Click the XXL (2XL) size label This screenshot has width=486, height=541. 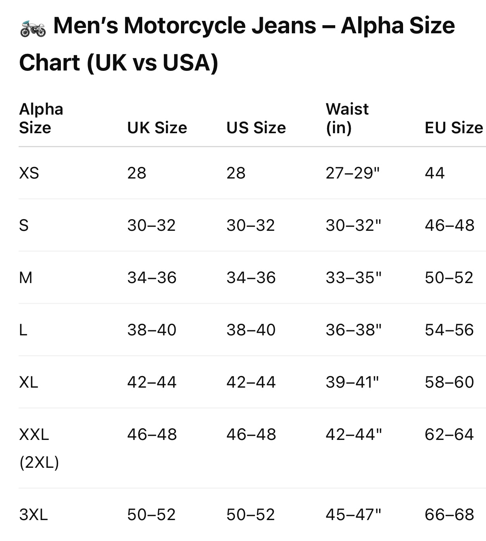[x=39, y=448]
